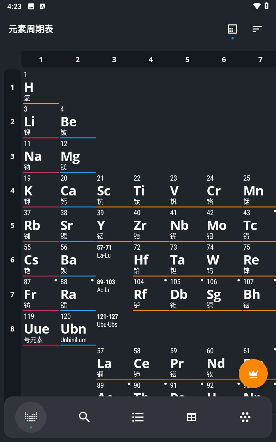Image resolution: width=276 pixels, height=442 pixels.
Task: Tap the orange crown premium button
Action: (x=253, y=374)
